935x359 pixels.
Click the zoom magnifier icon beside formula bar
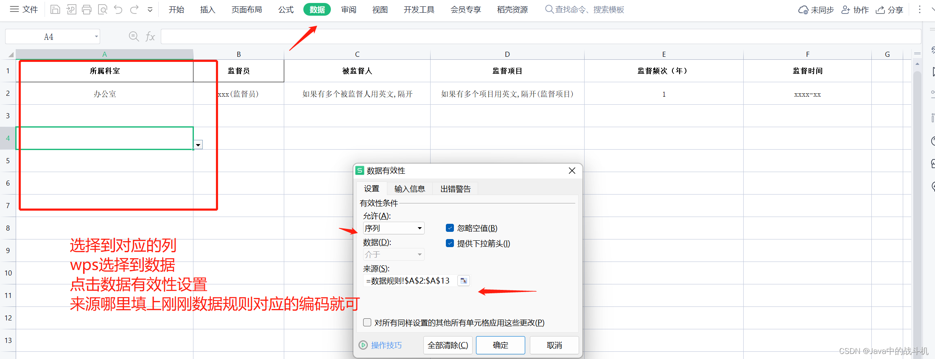click(134, 37)
